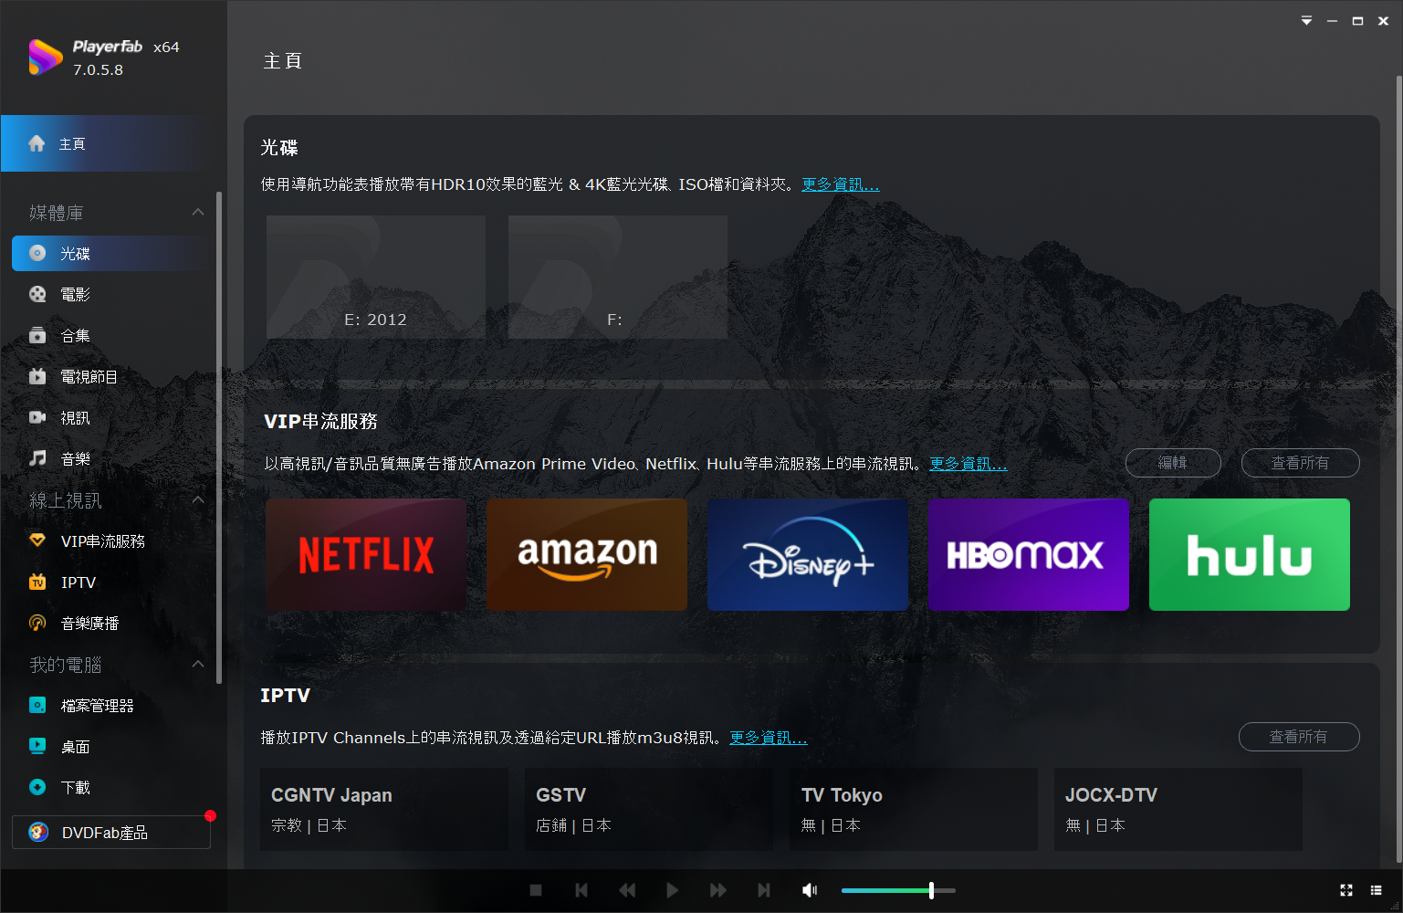
Task: Play the JOCX-DTV channel
Action: pyautogui.click(x=1178, y=809)
